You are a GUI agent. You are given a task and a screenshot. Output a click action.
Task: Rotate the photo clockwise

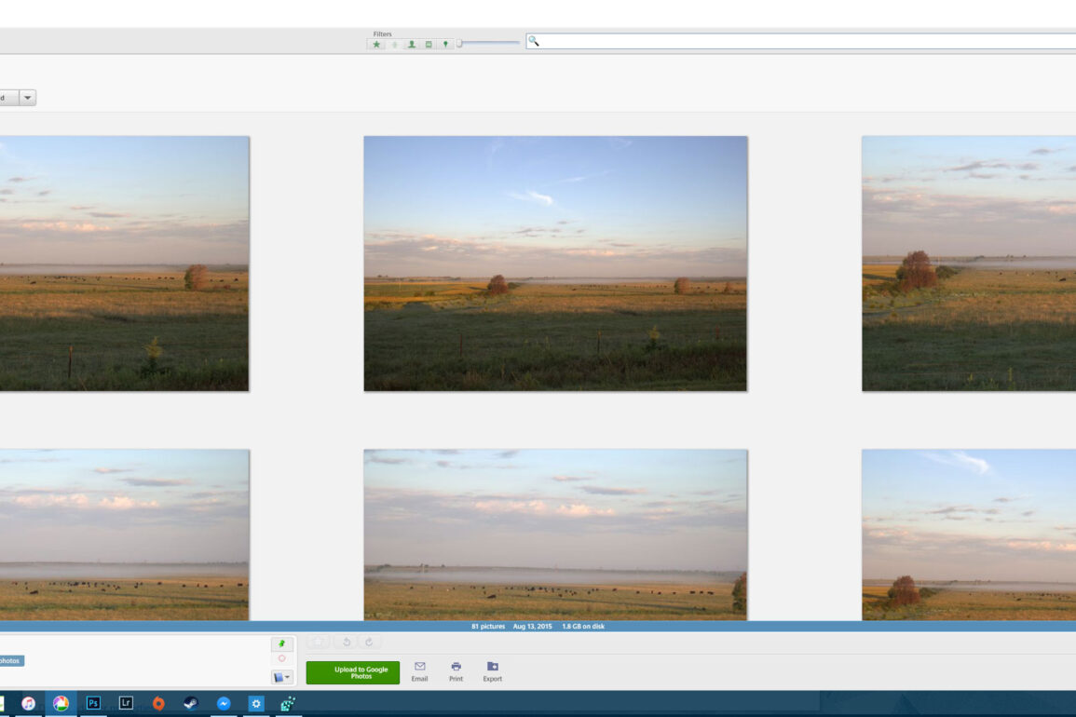coord(369,642)
